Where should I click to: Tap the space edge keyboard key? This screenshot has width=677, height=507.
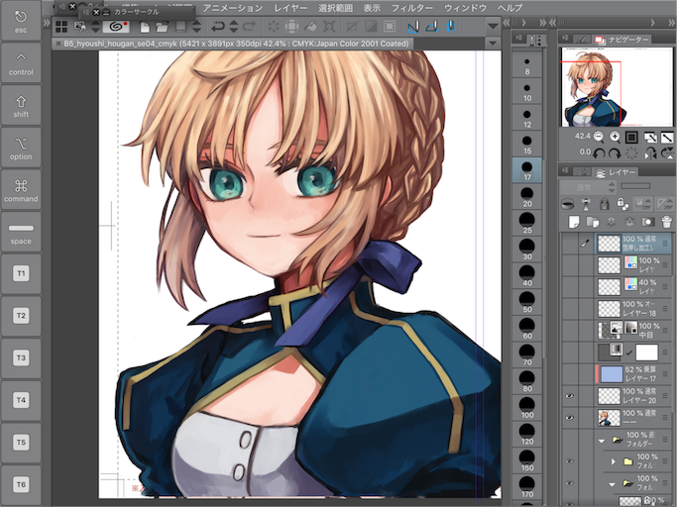pyautogui.click(x=21, y=233)
